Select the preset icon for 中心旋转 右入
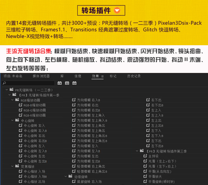Viewport: 208px width, 185px height. pos(21,125)
